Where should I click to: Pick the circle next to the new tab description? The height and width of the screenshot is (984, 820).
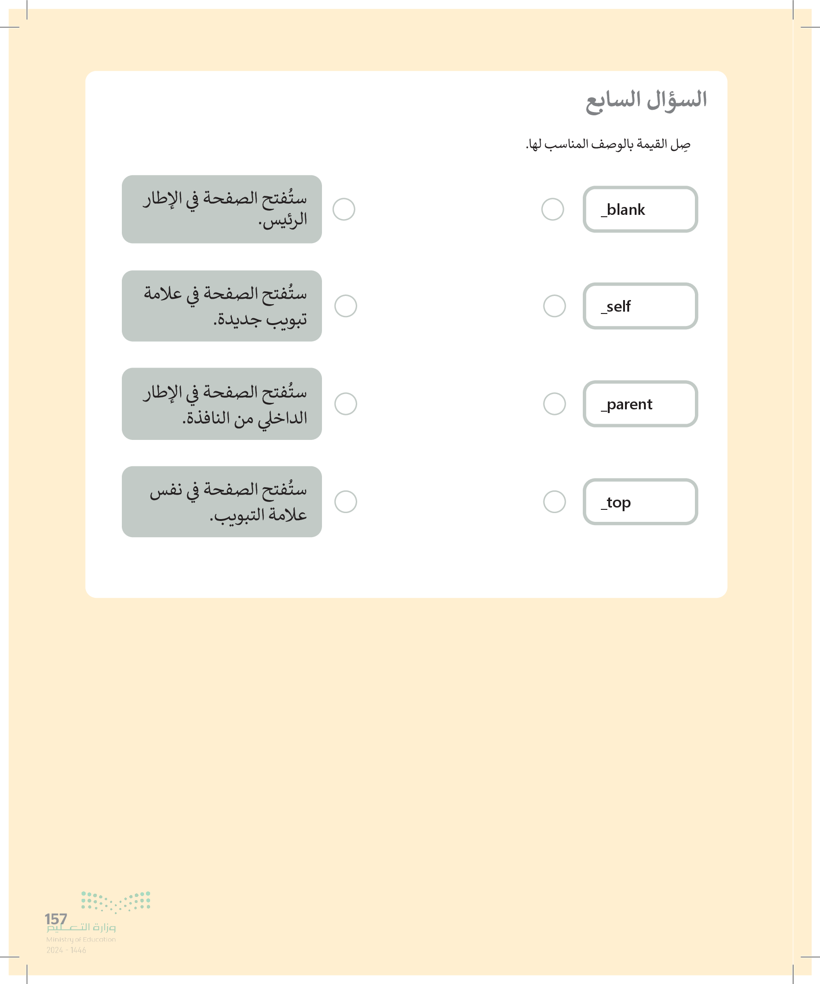click(346, 306)
